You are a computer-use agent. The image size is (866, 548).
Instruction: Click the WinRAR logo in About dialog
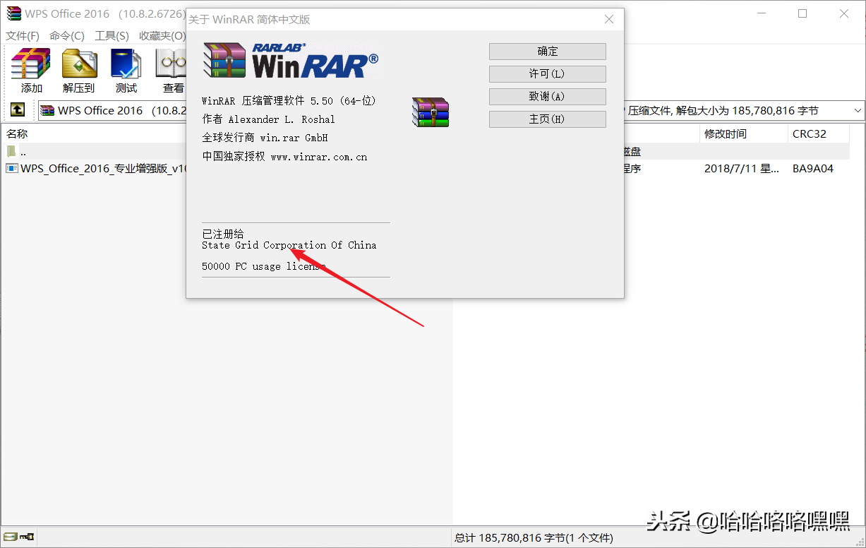click(x=291, y=61)
